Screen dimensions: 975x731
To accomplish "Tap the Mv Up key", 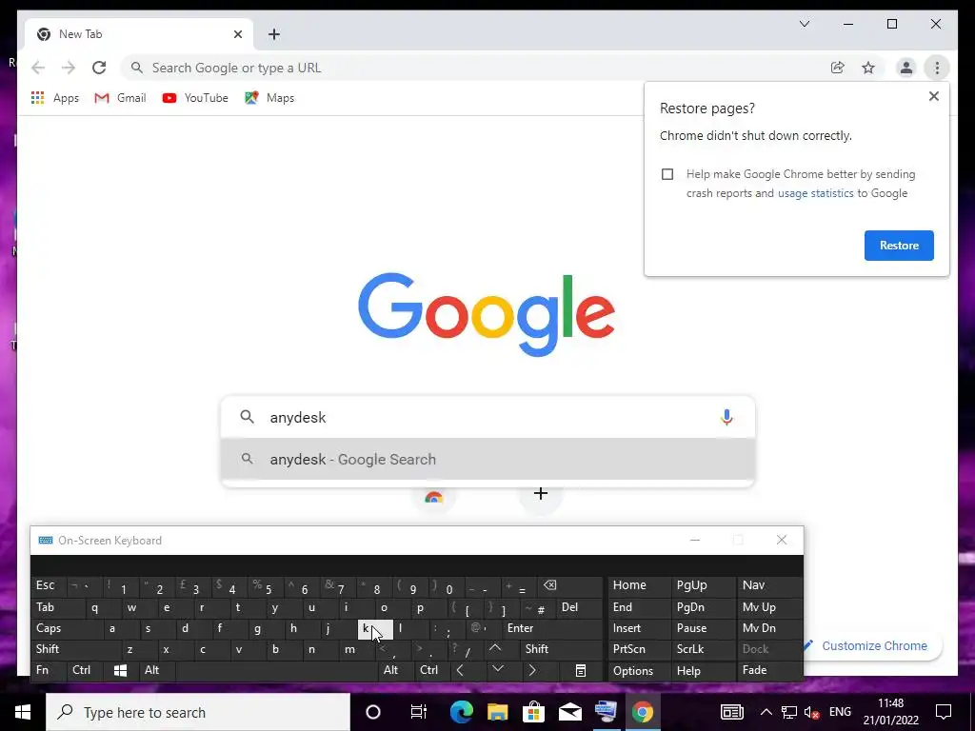I will click(769, 607).
